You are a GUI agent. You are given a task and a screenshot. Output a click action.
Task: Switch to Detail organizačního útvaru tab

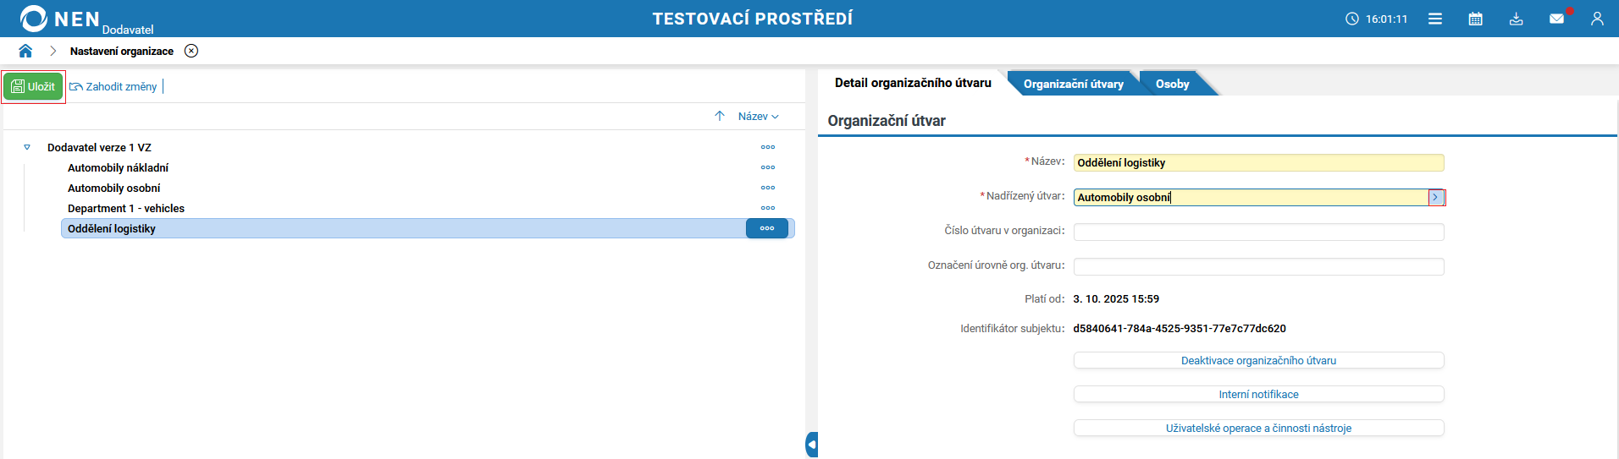913,83
